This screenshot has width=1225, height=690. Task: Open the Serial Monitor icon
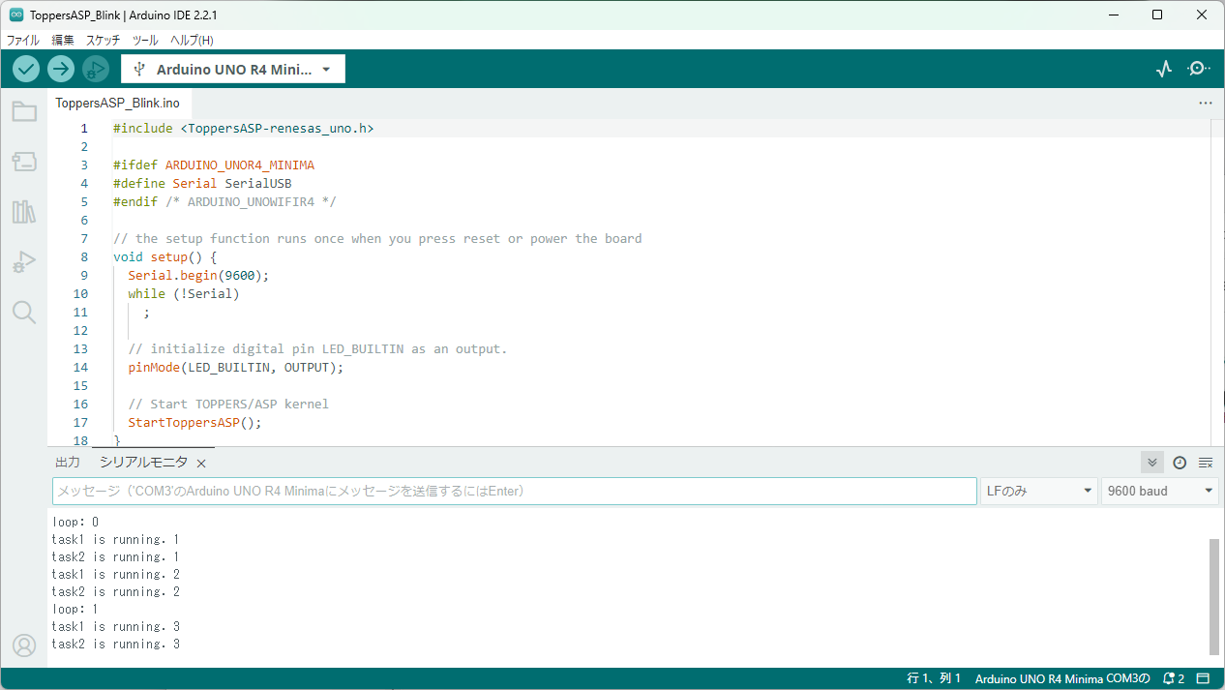(1198, 68)
